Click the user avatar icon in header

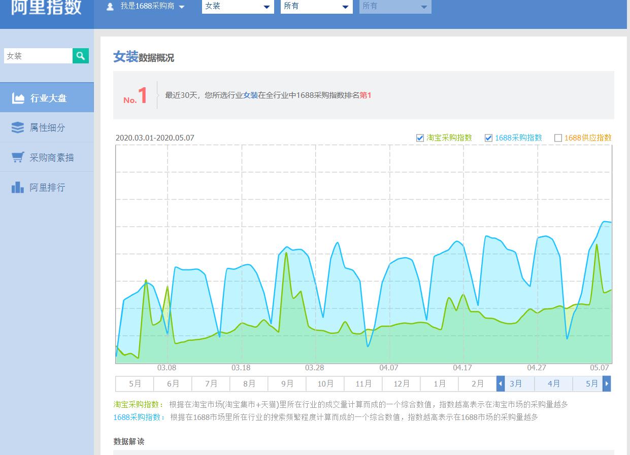(110, 7)
